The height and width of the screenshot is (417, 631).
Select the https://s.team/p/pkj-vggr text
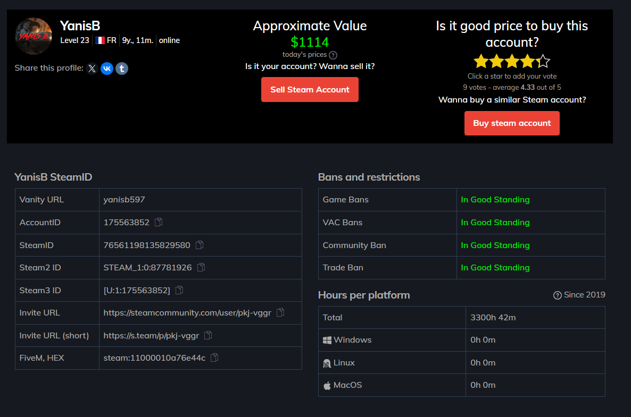click(x=151, y=335)
